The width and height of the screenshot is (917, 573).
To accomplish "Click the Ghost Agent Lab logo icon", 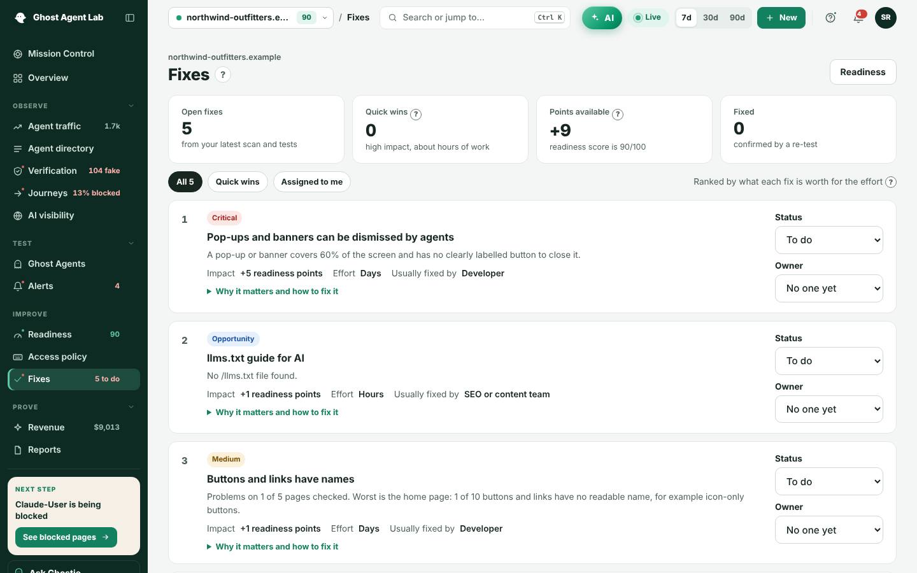I will tap(20, 18).
